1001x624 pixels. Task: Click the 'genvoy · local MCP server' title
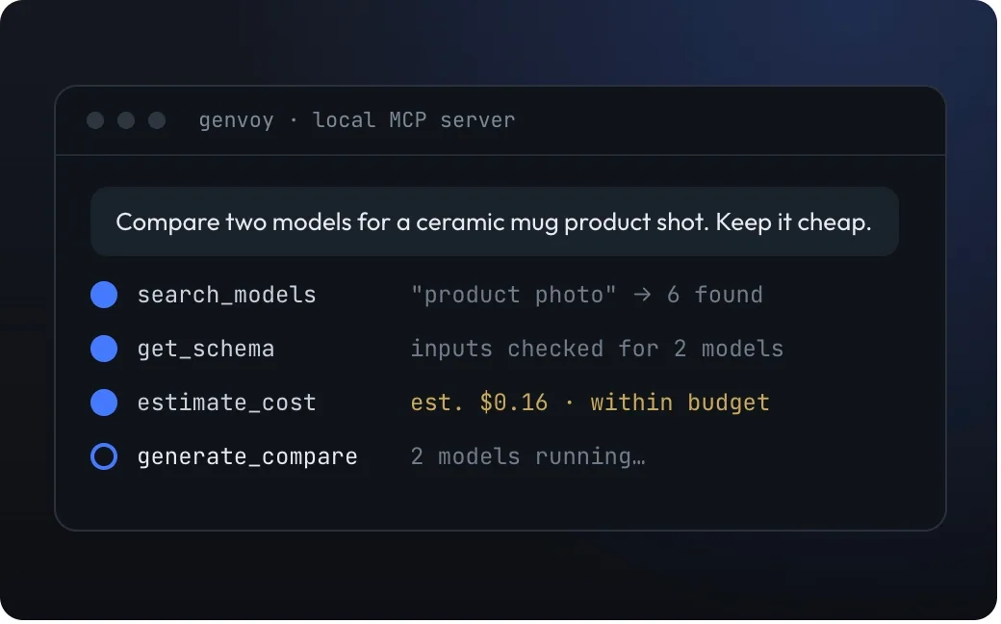pos(357,120)
